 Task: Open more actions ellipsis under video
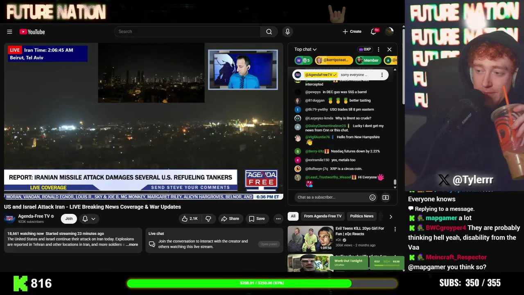coord(278,219)
